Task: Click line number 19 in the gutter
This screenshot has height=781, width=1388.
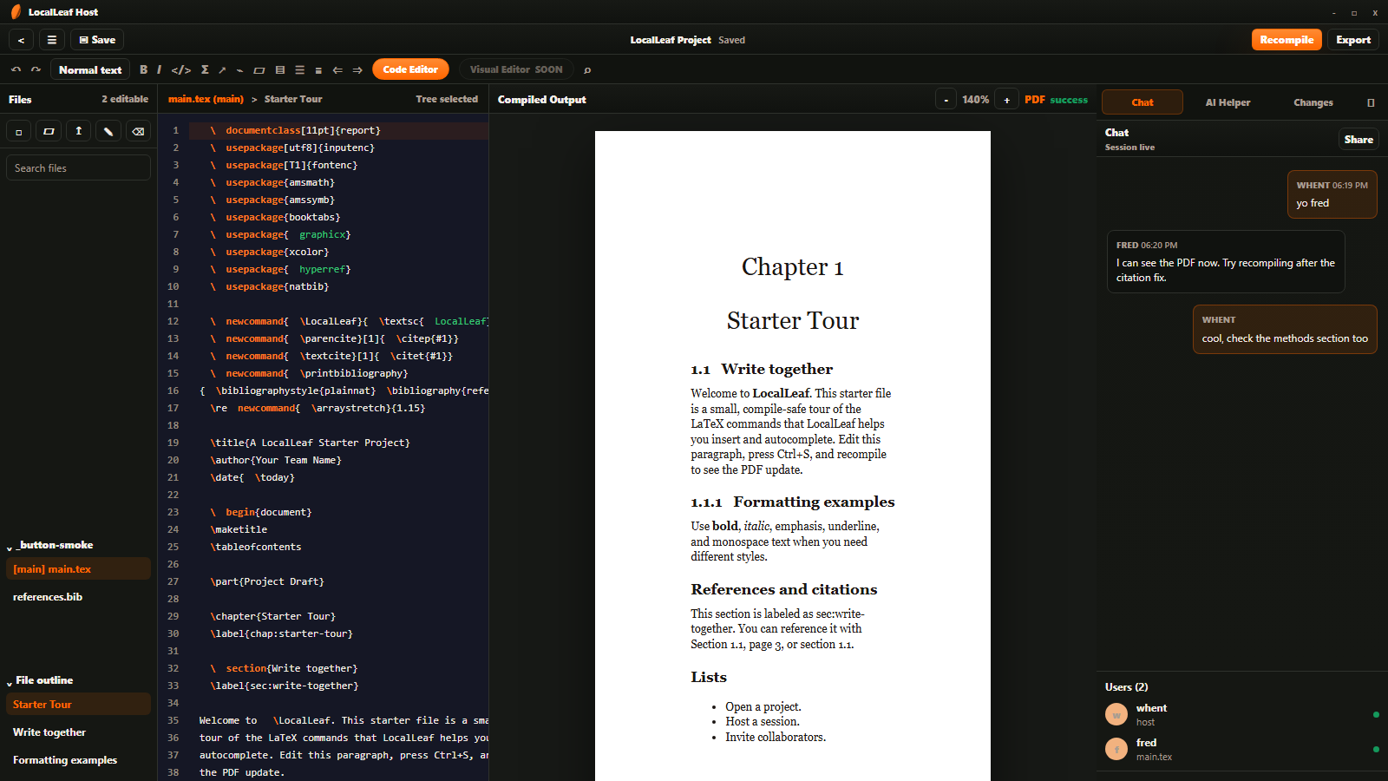Action: point(173,443)
